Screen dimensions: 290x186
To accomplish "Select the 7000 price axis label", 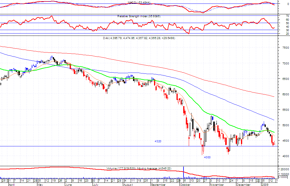I will tap(286, 64).
